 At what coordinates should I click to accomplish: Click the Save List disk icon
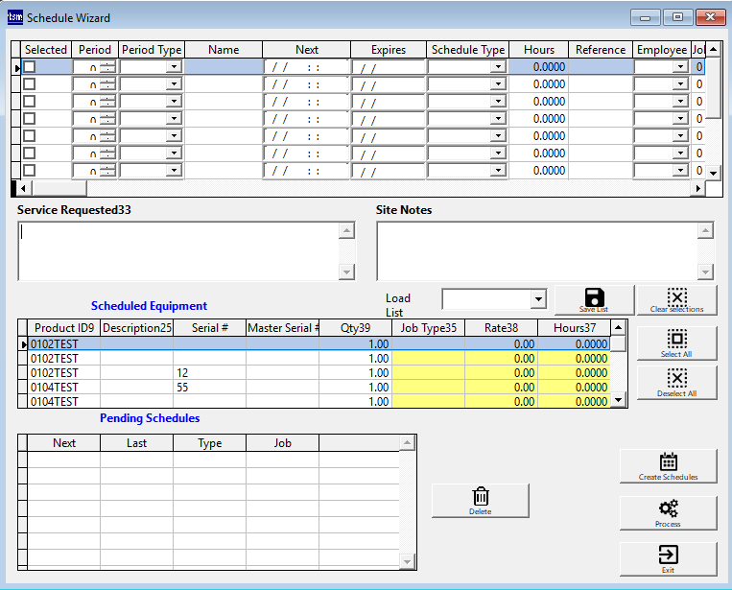click(593, 299)
